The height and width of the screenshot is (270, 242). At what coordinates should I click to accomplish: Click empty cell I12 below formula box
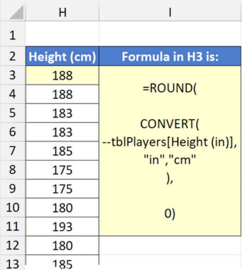pos(170,245)
